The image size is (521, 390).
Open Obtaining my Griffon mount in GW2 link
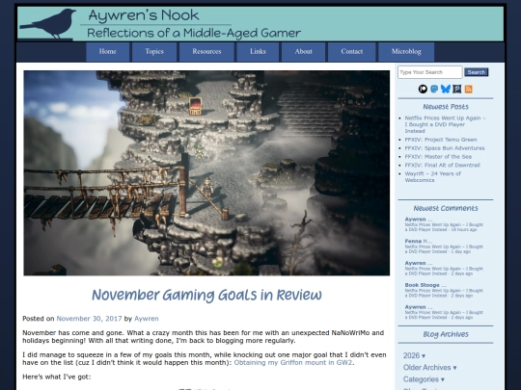point(293,362)
